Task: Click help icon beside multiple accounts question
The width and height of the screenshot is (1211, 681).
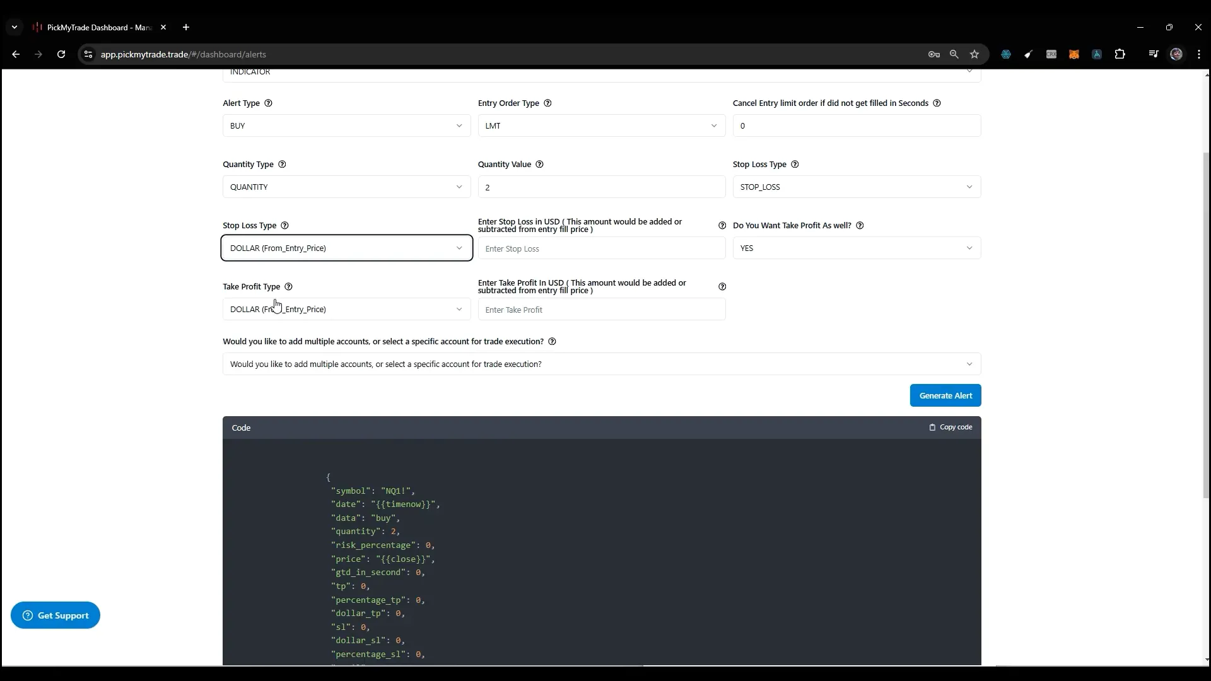Action: click(x=552, y=342)
